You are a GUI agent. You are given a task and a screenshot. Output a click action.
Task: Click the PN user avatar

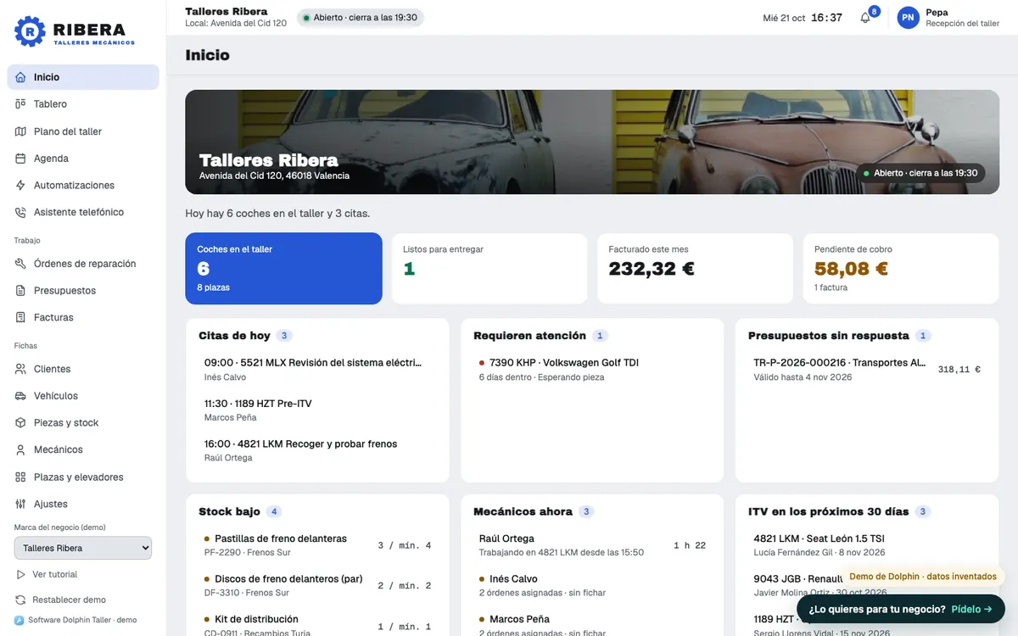click(x=909, y=17)
